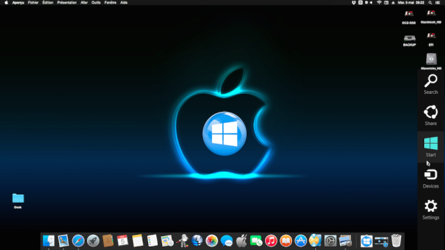Open the Settings charm

point(430,210)
